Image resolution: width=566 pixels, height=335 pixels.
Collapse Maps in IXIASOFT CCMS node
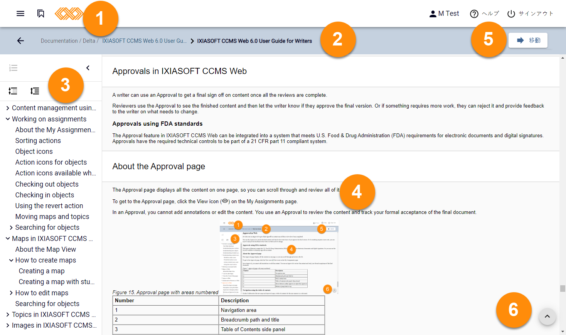(8, 239)
